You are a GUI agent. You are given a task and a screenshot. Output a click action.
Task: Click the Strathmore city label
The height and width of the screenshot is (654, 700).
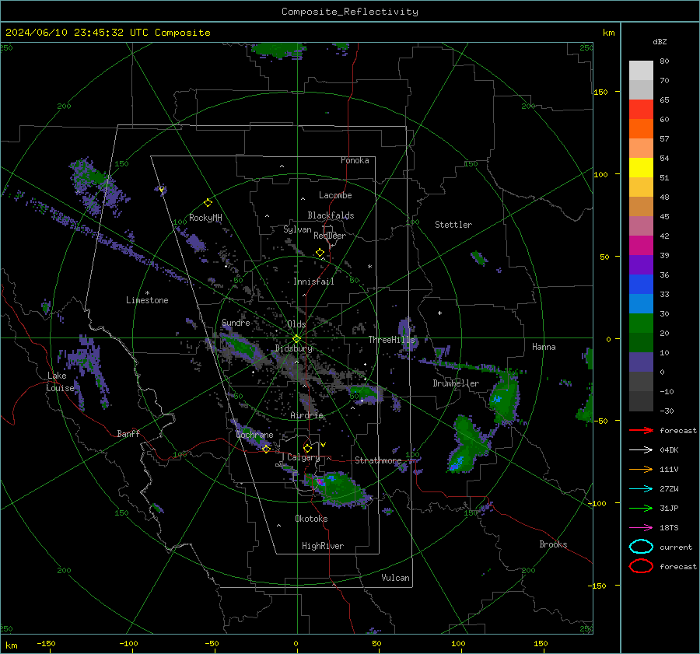coord(378,460)
